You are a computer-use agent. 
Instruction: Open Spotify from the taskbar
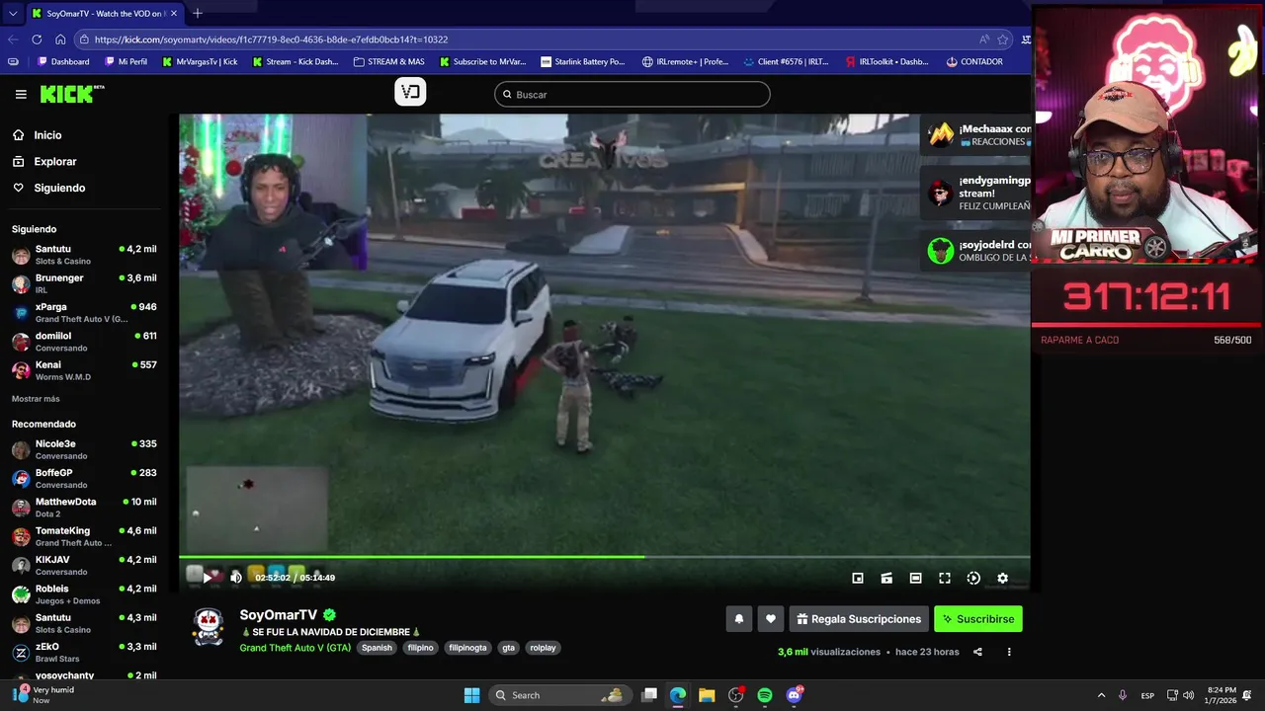coord(765,695)
